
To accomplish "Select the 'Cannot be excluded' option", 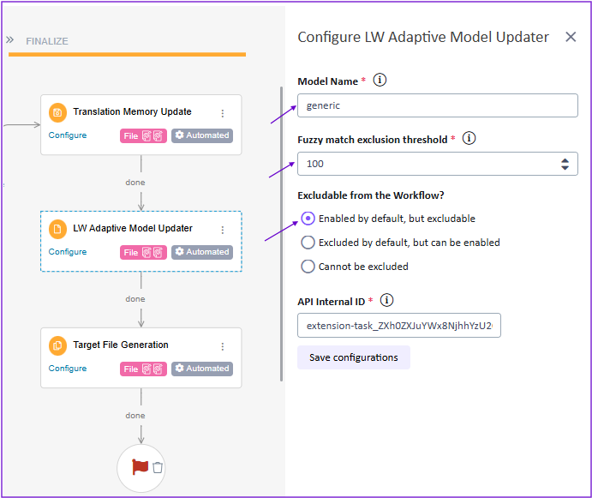I will coord(308,267).
